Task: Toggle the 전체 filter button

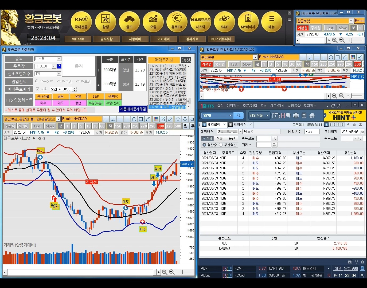Action: pyautogui.click(x=207, y=138)
